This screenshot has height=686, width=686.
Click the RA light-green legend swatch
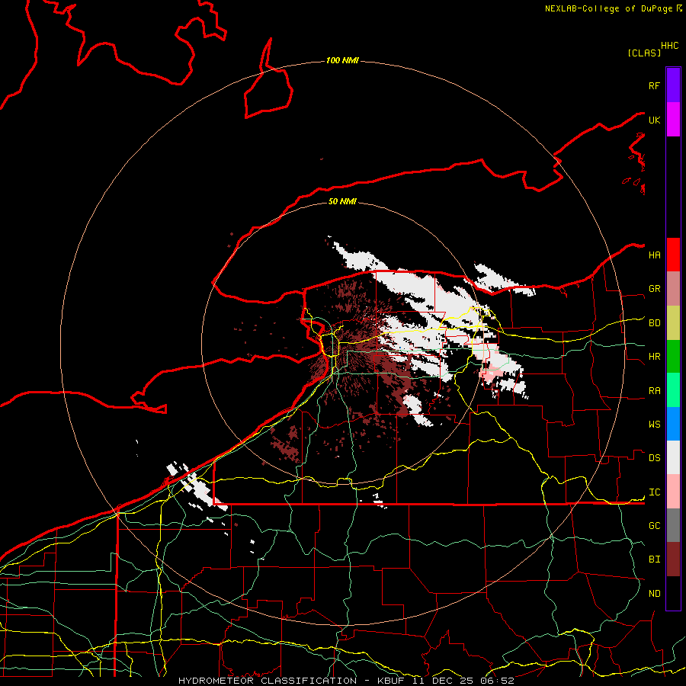click(673, 389)
